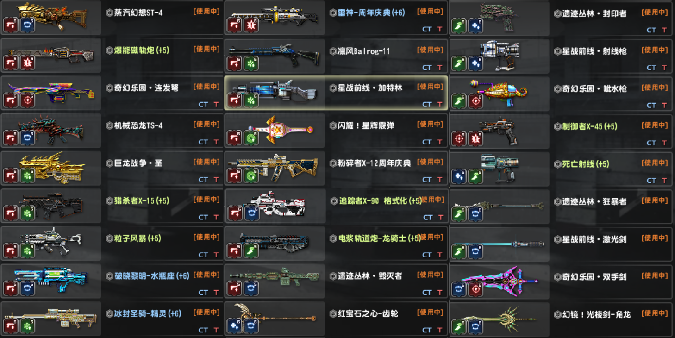
Task: Click the red crosshair icon under 奇幻乐园·连发弩
Action: 28,100
